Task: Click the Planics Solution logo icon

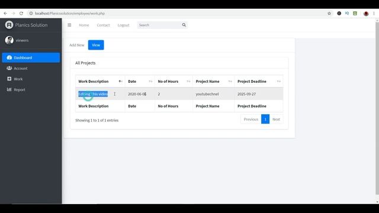Action: 9,25
